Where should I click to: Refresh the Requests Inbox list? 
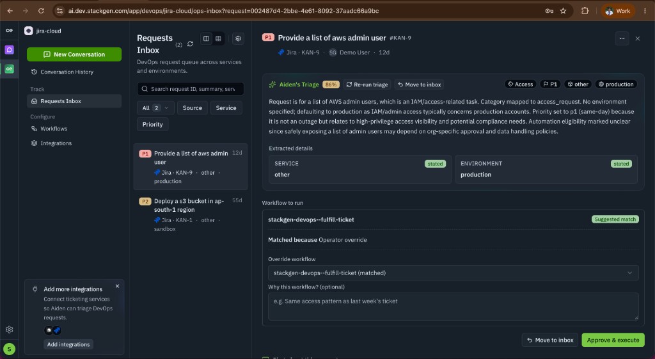click(x=190, y=44)
